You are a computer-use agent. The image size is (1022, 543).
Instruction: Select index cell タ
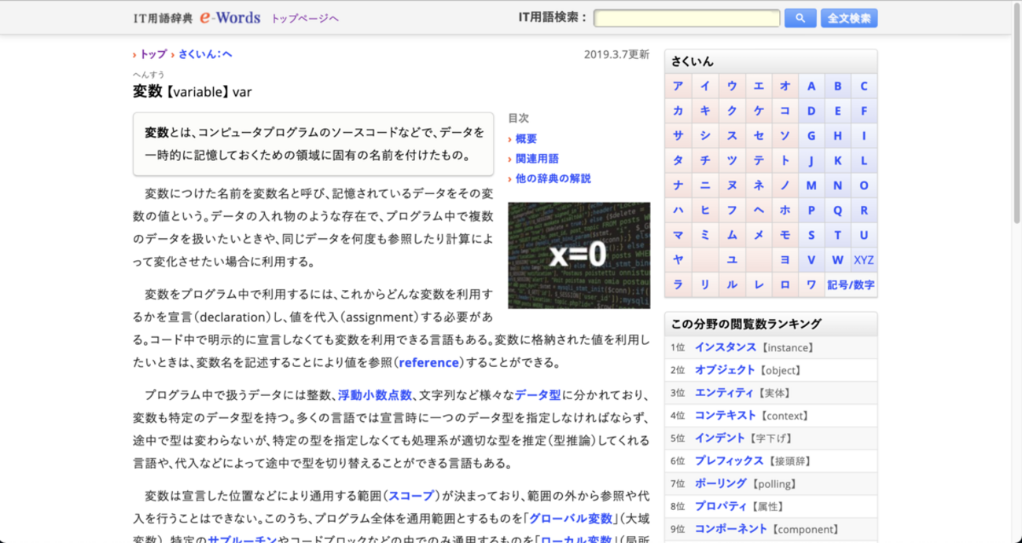(x=678, y=160)
